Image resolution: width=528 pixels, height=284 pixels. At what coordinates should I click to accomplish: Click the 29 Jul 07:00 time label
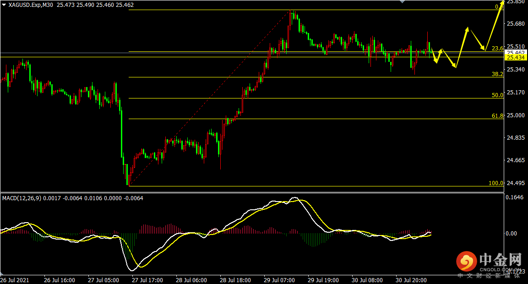coord(279,280)
